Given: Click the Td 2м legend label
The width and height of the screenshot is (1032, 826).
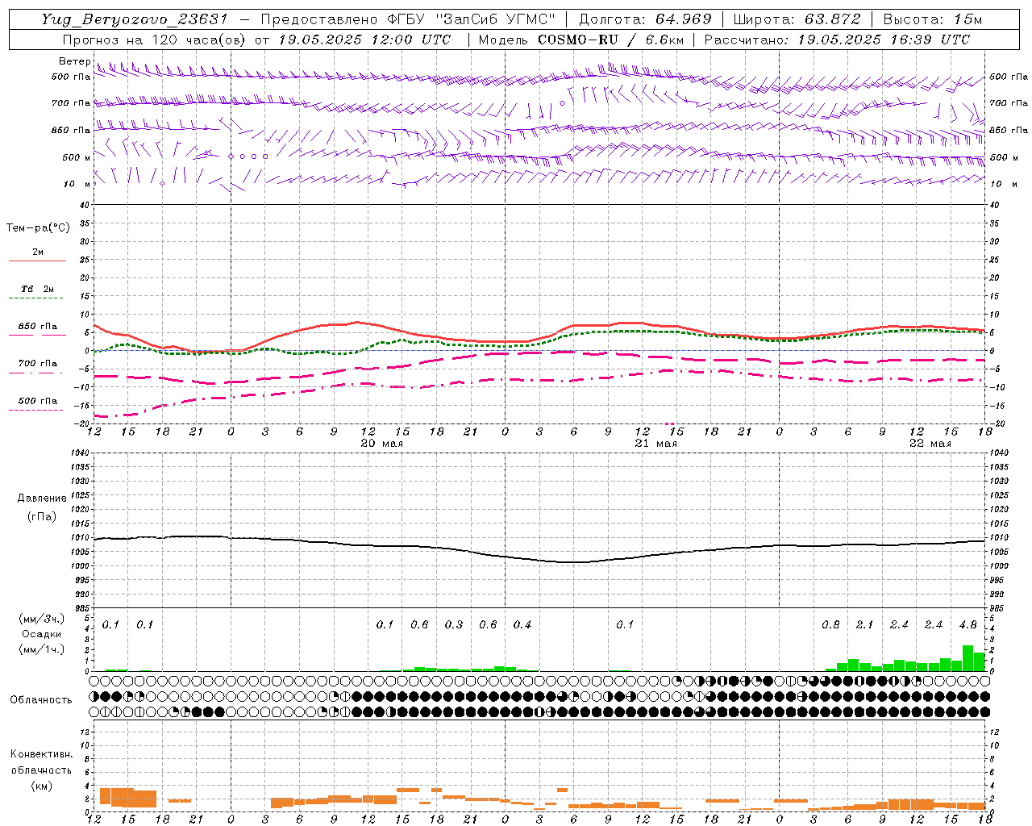Looking at the screenshot, I should click(38, 289).
